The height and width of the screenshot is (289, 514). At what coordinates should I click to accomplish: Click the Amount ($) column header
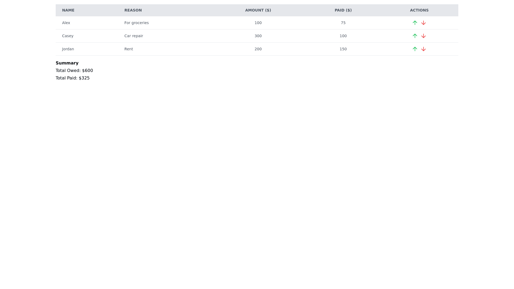click(258, 10)
